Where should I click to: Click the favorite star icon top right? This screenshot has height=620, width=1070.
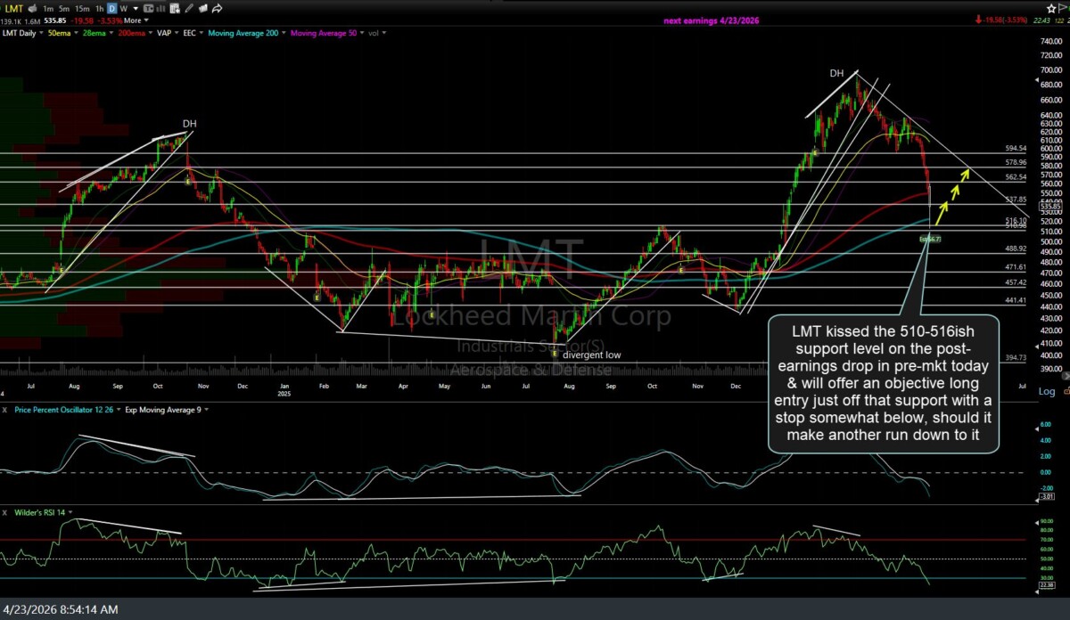point(1051,9)
